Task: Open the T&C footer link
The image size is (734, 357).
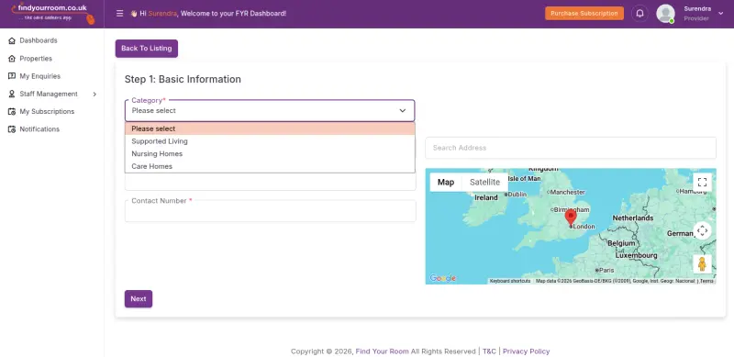Action: 489,351
